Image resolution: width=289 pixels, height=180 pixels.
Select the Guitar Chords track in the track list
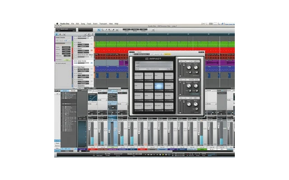tap(83, 62)
